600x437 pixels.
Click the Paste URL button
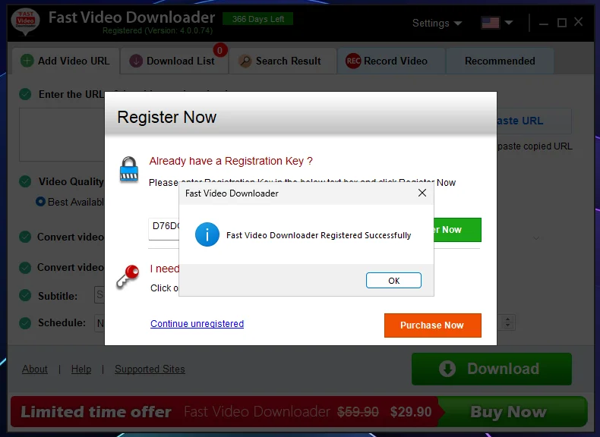click(x=534, y=121)
